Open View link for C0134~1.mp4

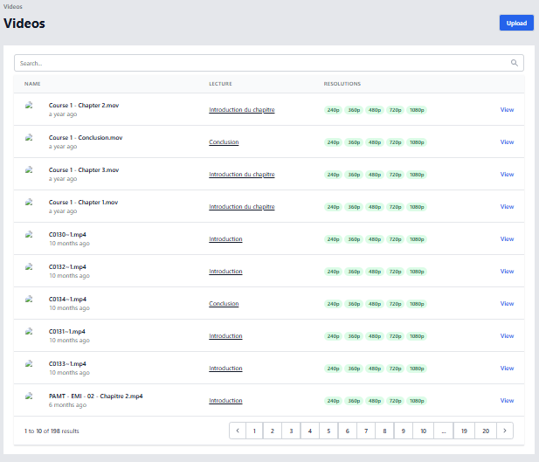[507, 304]
